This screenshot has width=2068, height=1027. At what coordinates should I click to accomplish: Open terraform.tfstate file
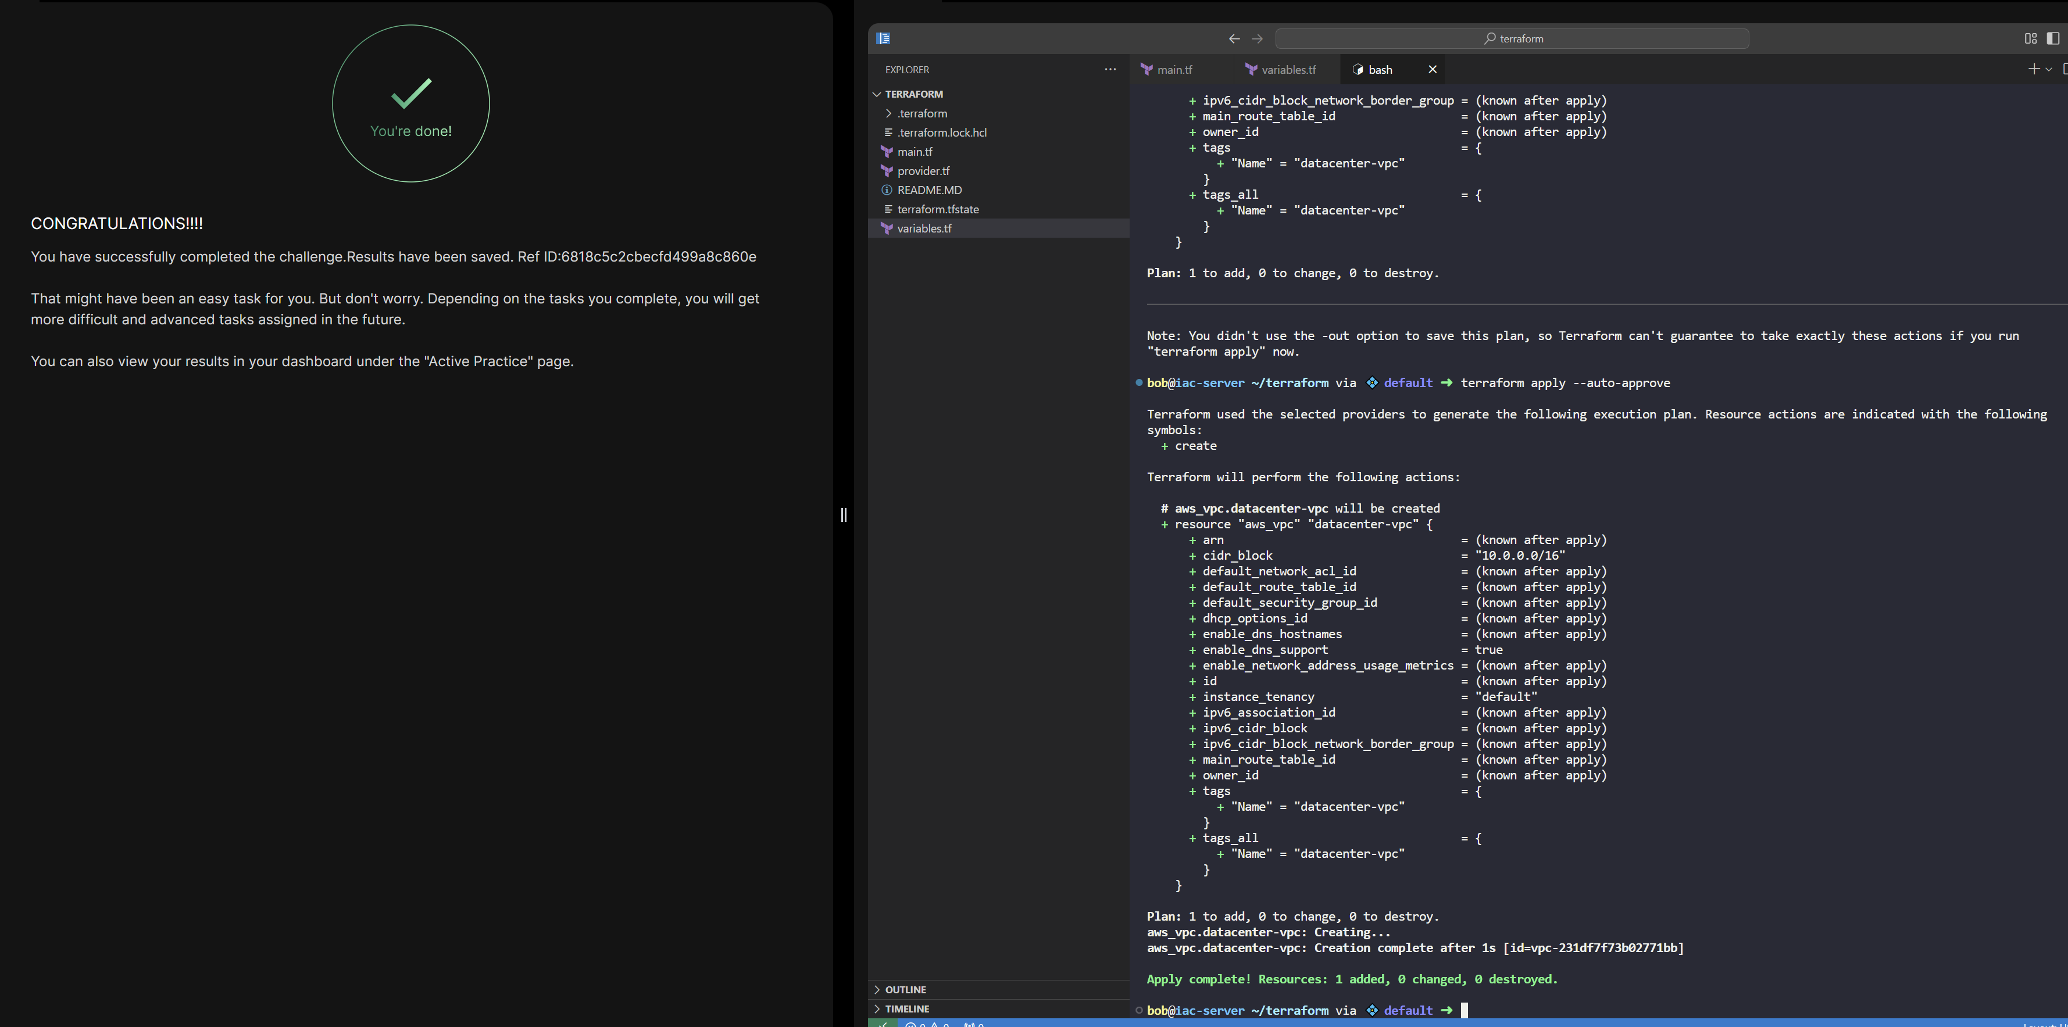click(x=938, y=209)
